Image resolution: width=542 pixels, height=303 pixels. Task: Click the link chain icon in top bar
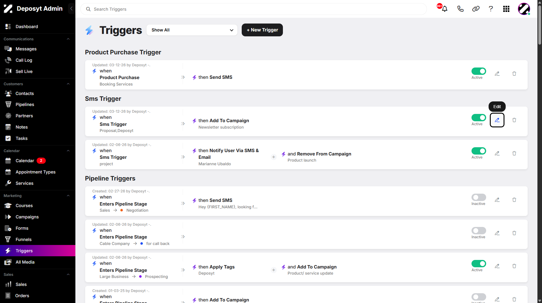click(476, 9)
